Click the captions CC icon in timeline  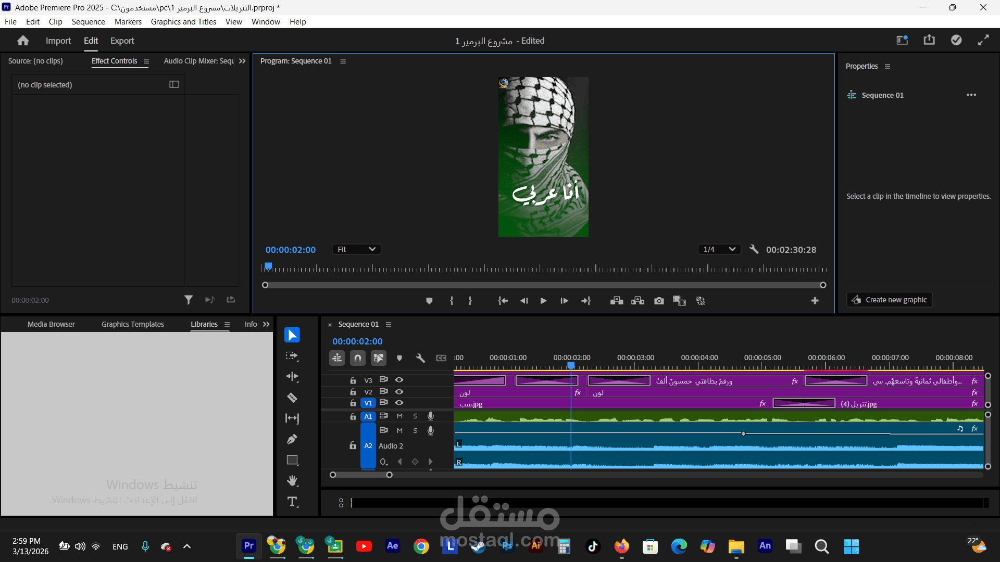point(441,358)
